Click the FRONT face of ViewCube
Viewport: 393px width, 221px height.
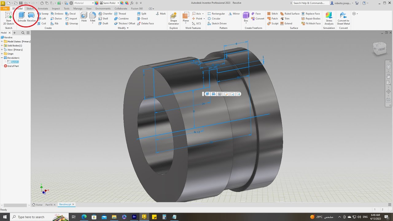[x=381, y=49]
